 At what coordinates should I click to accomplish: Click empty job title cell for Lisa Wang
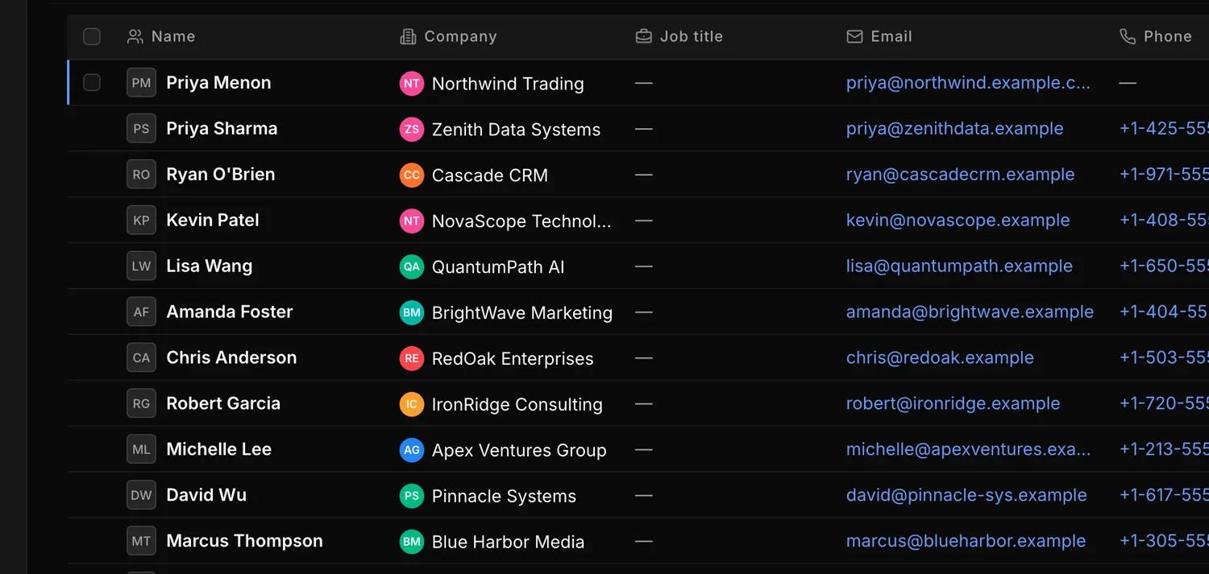click(732, 266)
